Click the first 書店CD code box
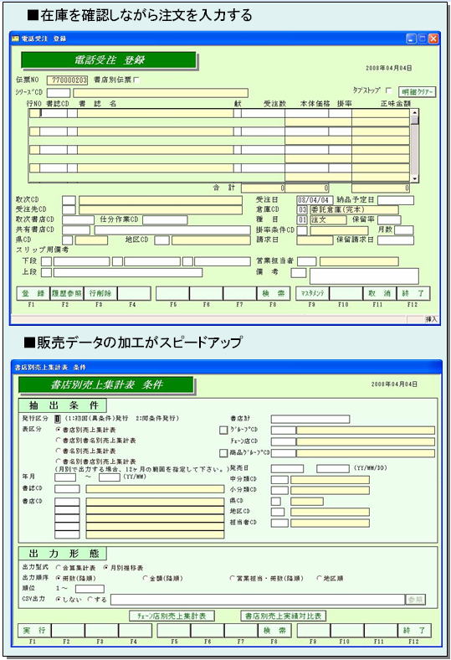Screen dimensions: 451x660 click(67, 502)
